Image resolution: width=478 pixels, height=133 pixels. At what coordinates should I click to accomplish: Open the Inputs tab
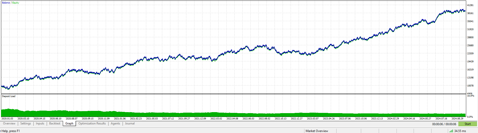click(40, 123)
